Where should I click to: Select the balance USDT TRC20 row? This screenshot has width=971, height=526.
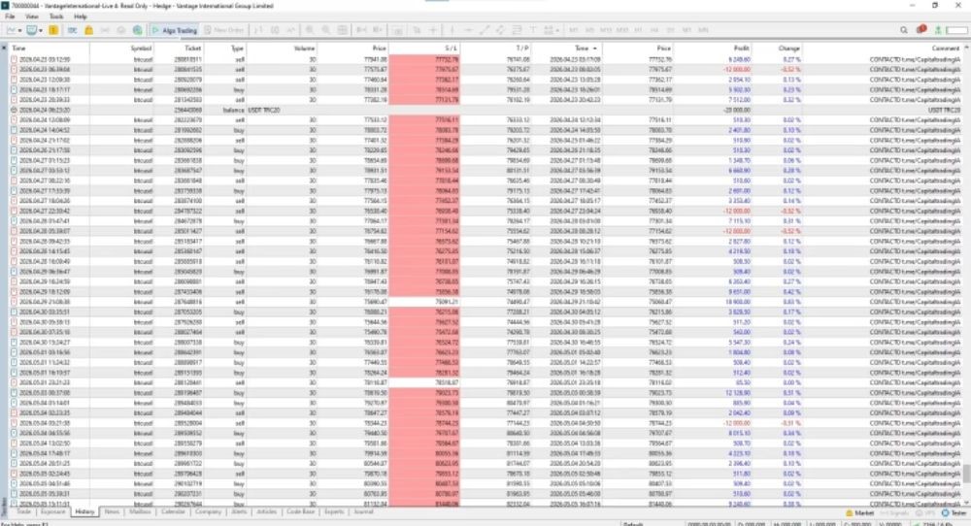coord(486,110)
